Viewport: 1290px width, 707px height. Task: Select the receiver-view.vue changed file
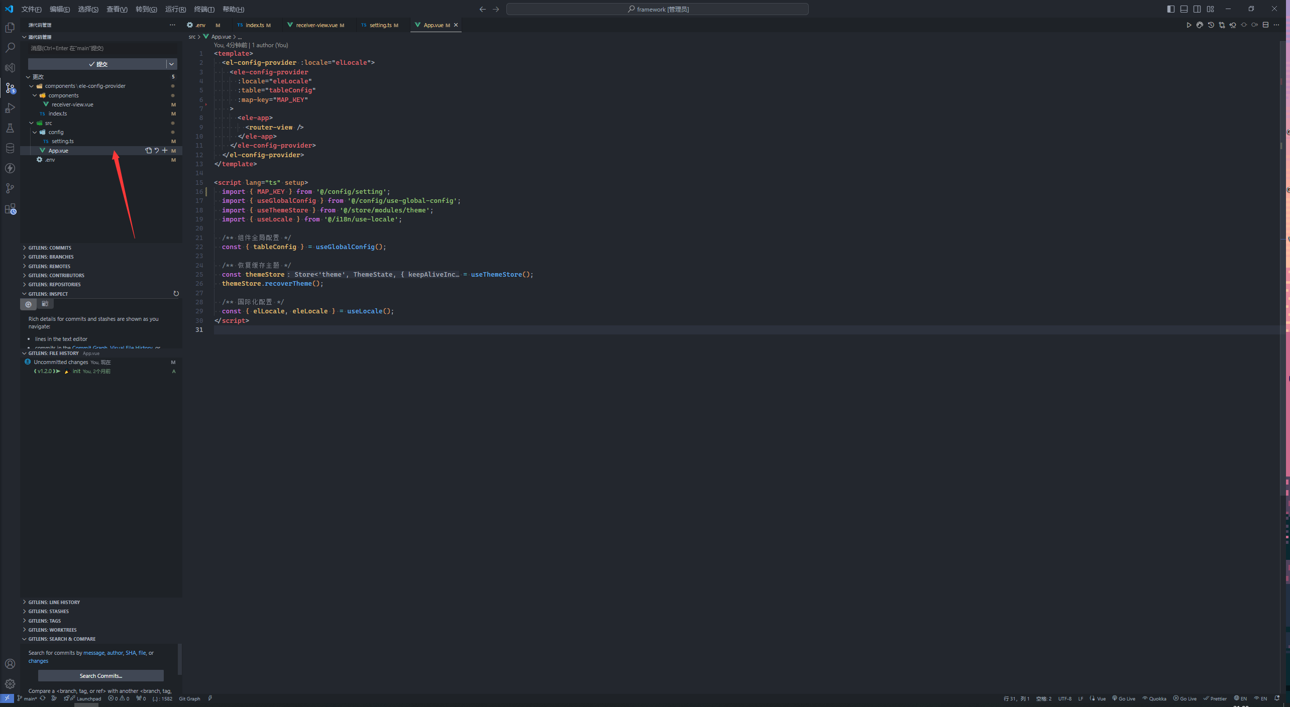pyautogui.click(x=101, y=104)
